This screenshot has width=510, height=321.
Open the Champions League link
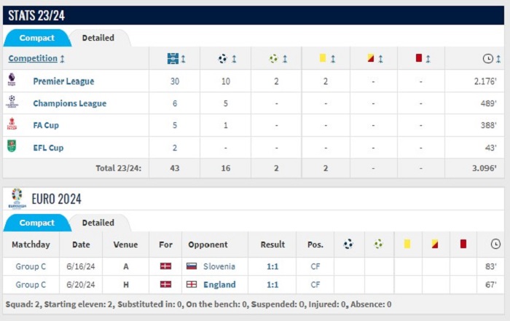click(x=70, y=103)
